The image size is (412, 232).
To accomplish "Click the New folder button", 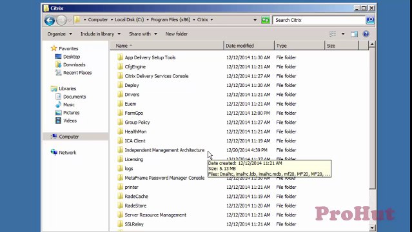I will pos(177,34).
